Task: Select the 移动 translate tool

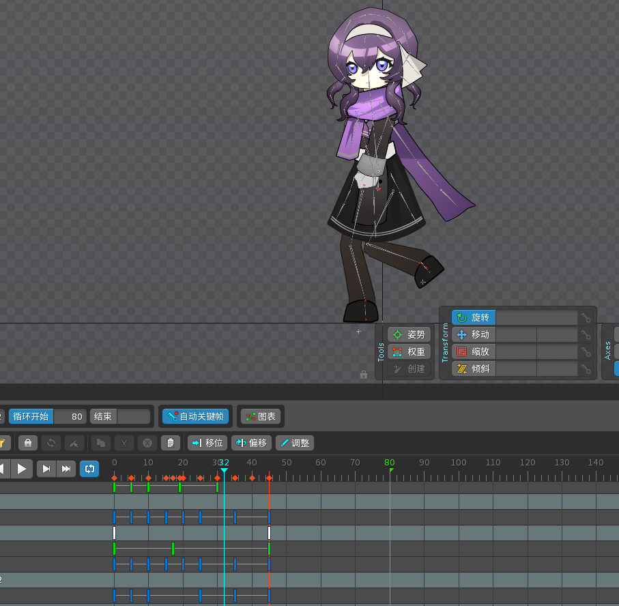Action: coord(474,335)
